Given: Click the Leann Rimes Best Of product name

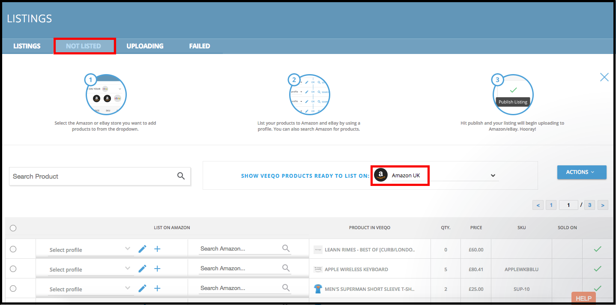Looking at the screenshot, I should (x=370, y=250).
